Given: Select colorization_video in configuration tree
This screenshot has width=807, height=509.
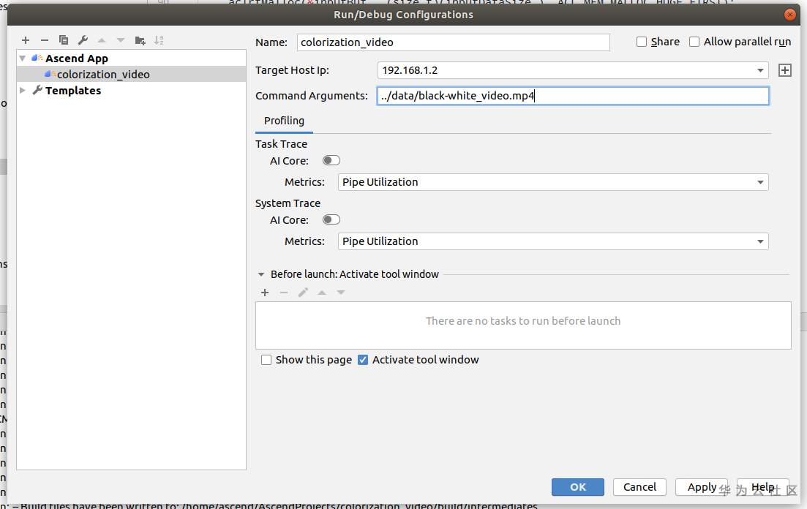Looking at the screenshot, I should pyautogui.click(x=103, y=74).
